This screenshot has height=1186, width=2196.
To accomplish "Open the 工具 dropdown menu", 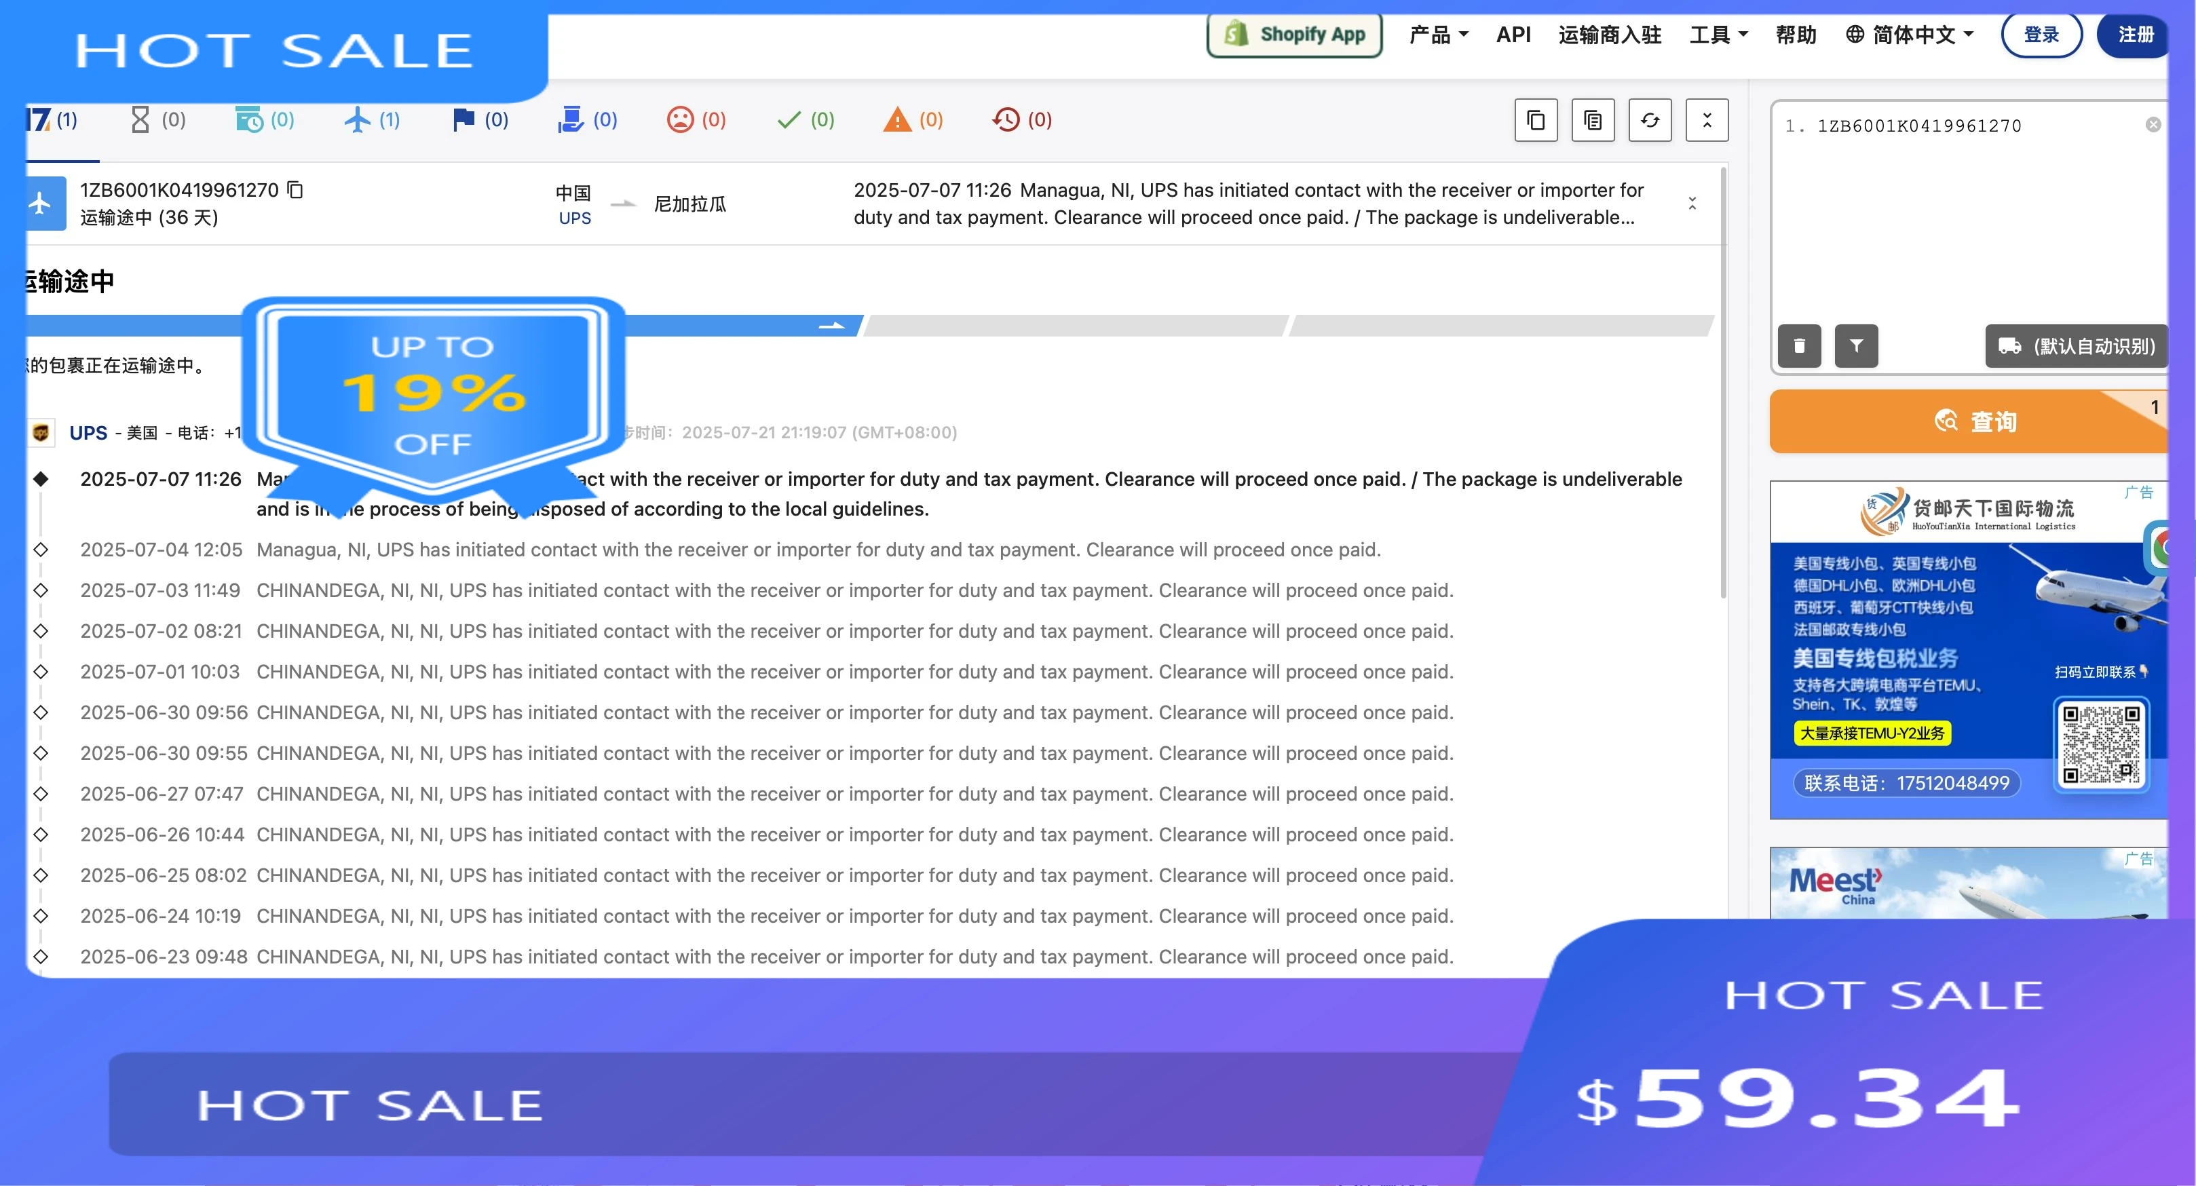I will coord(1719,35).
